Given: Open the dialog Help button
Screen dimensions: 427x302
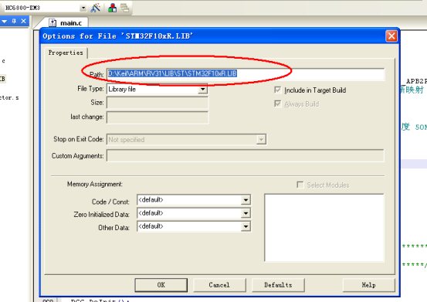Looking at the screenshot, I should (369, 285).
